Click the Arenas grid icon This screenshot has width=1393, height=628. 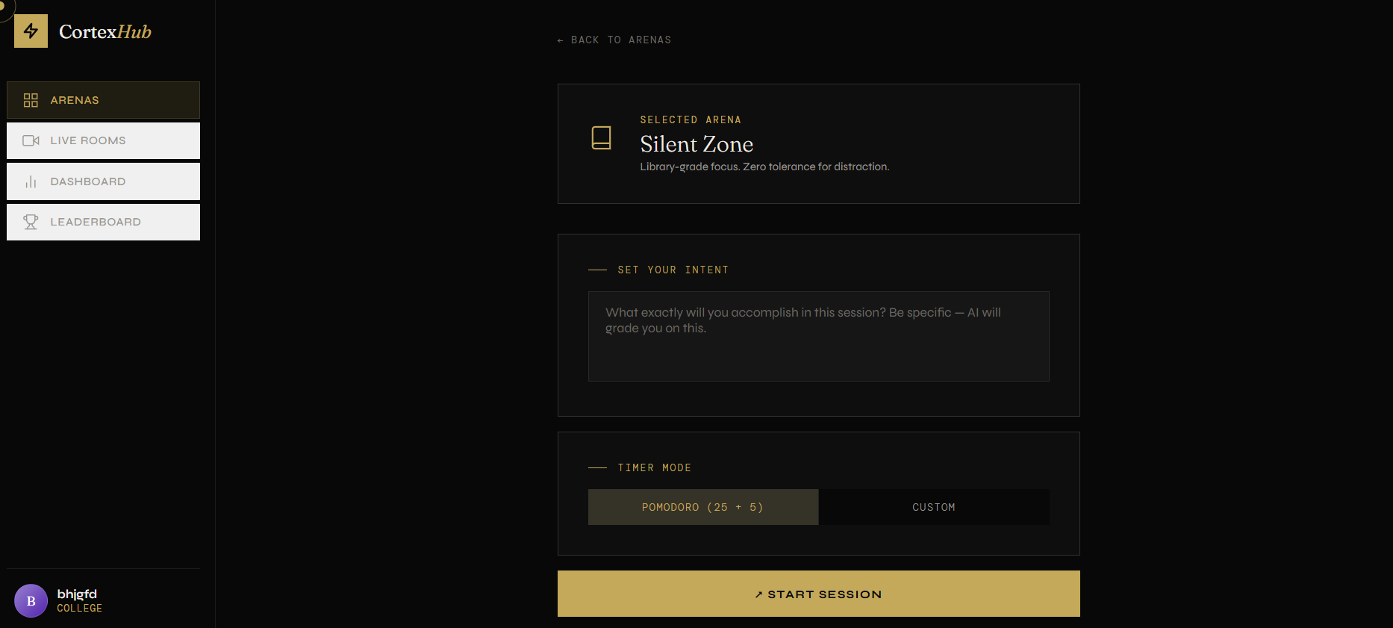point(31,100)
